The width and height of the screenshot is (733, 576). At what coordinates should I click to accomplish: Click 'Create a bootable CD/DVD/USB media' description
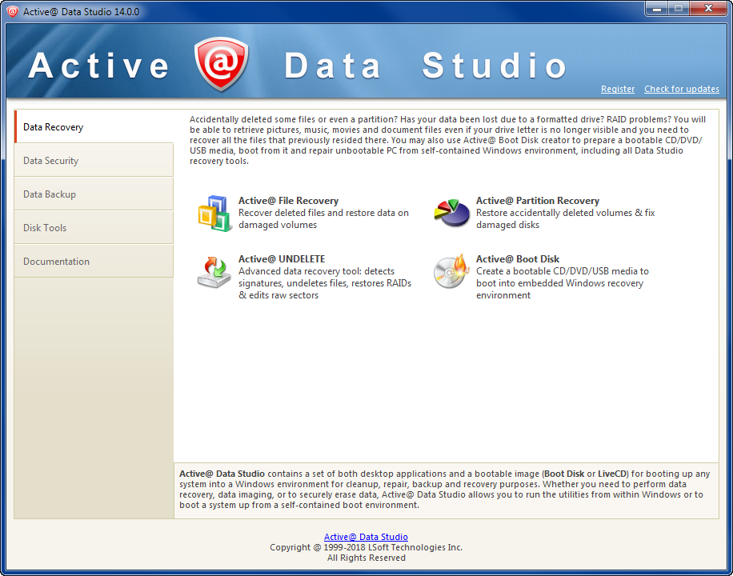pyautogui.click(x=563, y=283)
